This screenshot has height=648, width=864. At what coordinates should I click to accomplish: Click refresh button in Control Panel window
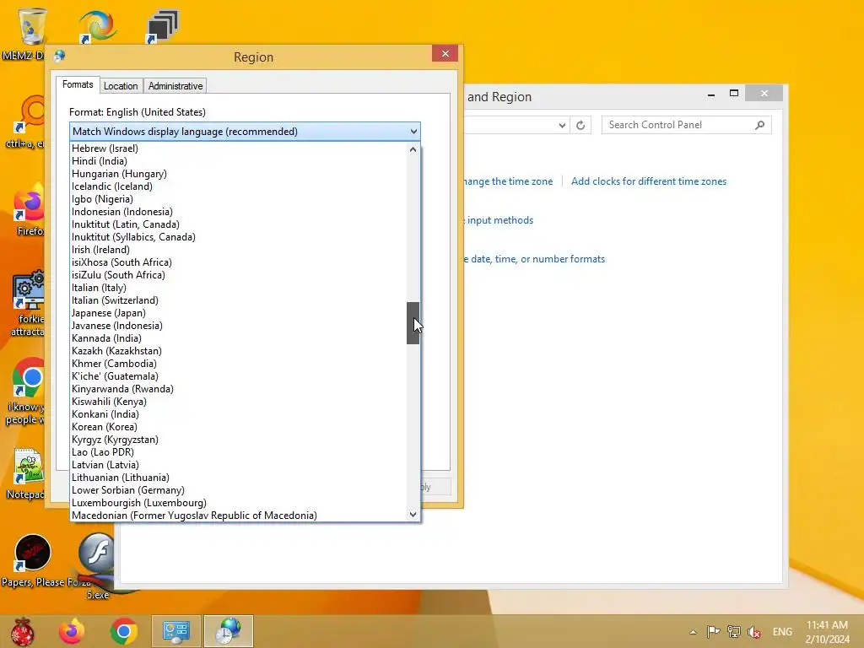click(580, 125)
